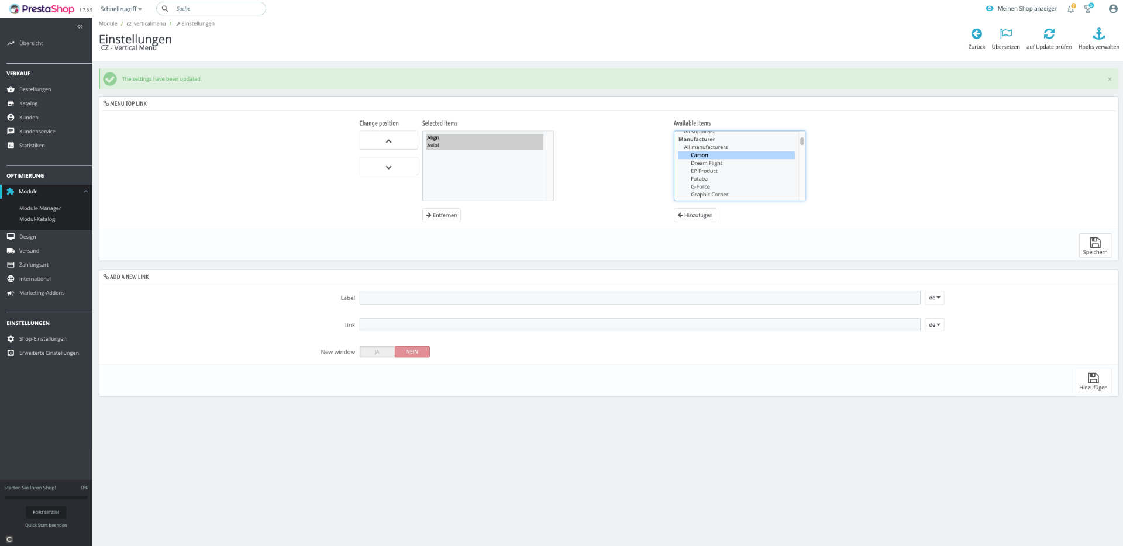Open Modul-Katalog submenu item

tap(37, 219)
